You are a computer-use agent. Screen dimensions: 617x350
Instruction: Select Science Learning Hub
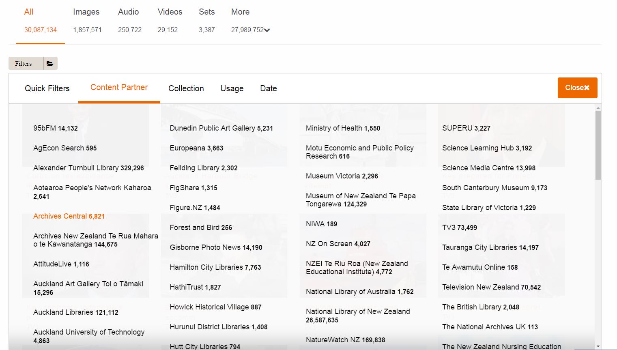[487, 148]
